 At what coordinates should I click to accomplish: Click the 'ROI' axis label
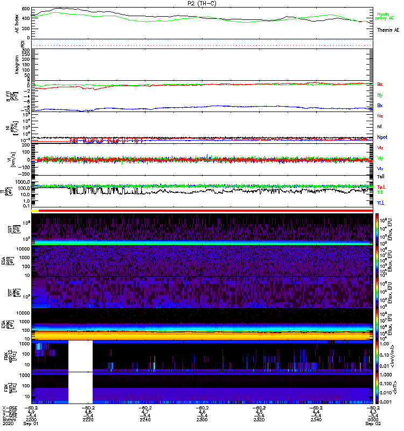(23, 44)
